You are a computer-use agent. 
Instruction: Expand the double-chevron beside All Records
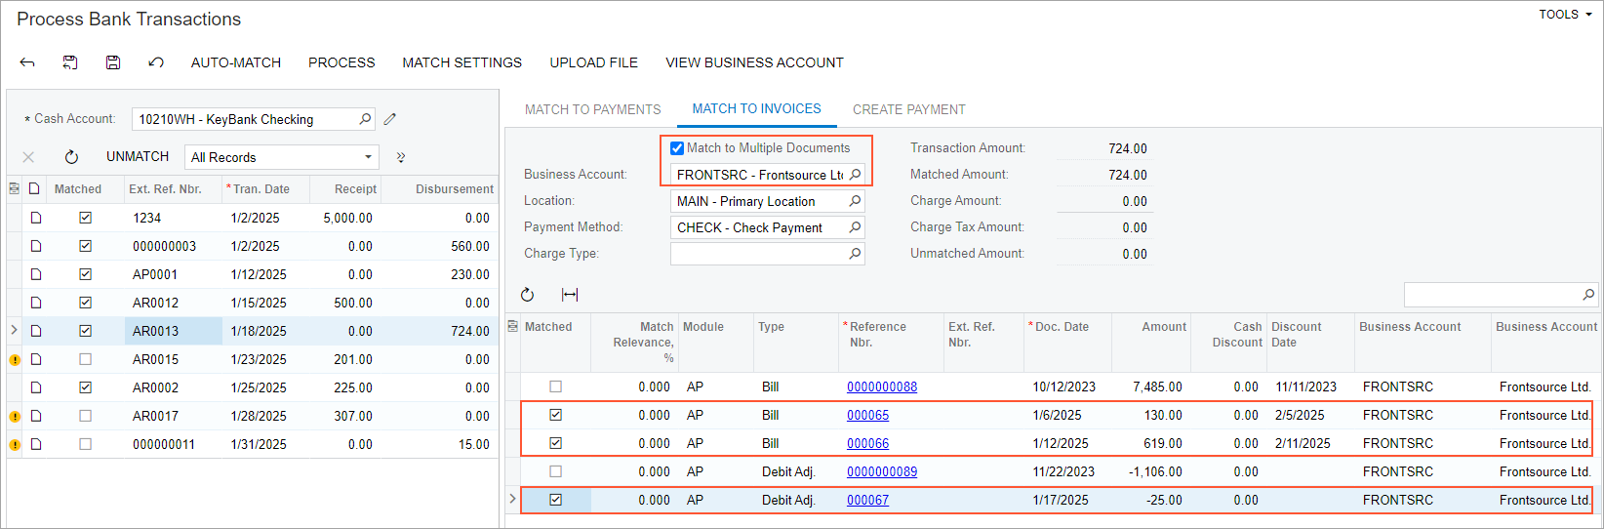(x=400, y=157)
